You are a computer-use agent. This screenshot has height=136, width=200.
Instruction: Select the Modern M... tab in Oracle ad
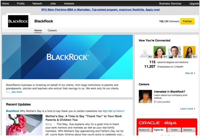point(145,130)
